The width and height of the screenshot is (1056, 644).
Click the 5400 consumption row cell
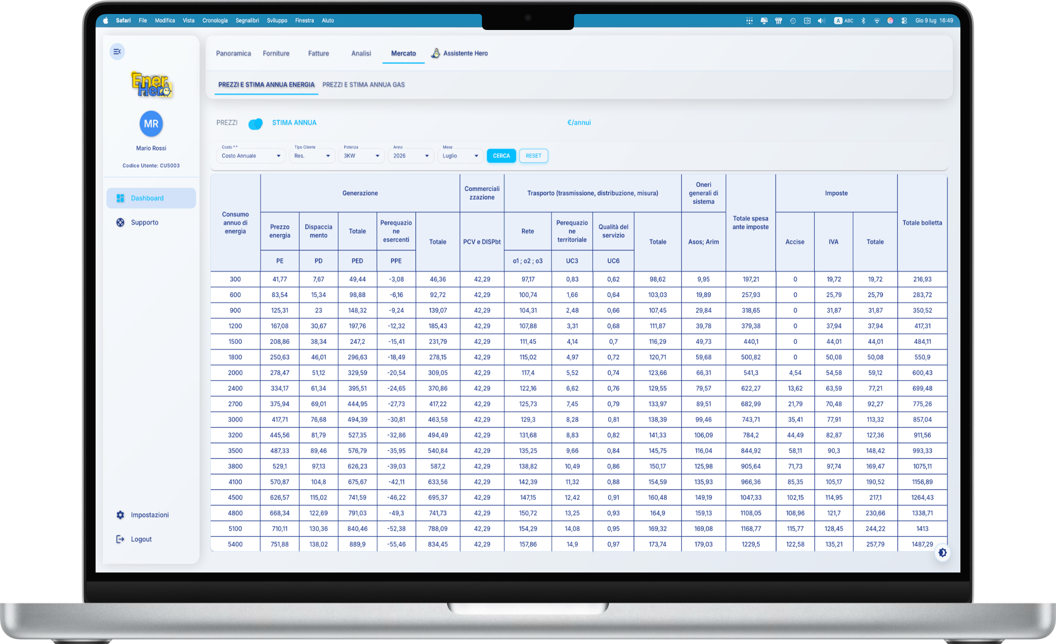(235, 544)
